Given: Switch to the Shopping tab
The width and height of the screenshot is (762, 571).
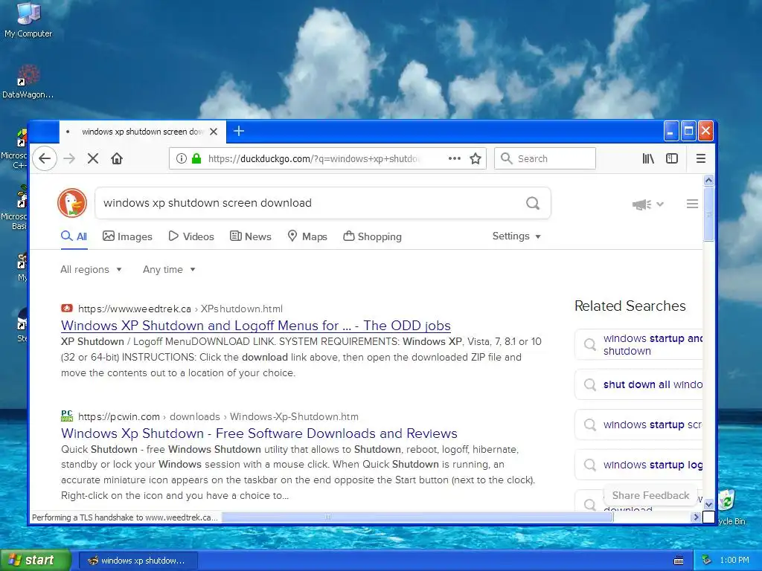Looking at the screenshot, I should [372, 236].
